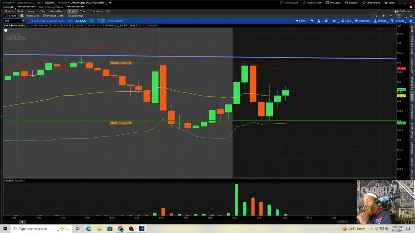The width and height of the screenshot is (415, 233).
Task: Open Product Depth view
Action: pos(53,16)
